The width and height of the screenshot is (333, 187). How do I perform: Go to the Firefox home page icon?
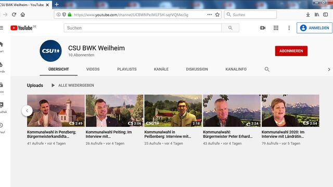pyautogui.click(x=23, y=15)
